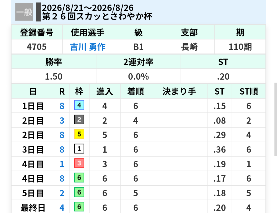Click the 第26回スカッとさわやか杯 title
Screen dimensions: 277x213
pyautogui.click(x=97, y=17)
